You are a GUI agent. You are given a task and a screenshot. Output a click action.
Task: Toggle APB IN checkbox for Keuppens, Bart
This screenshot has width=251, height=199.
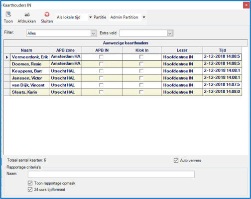click(101, 71)
